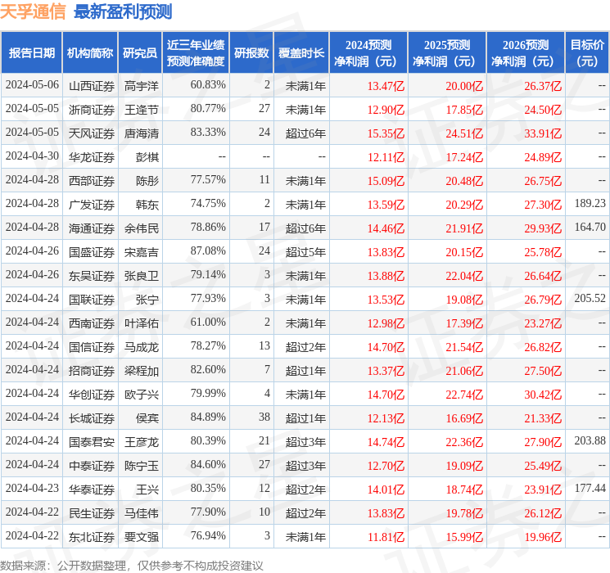Screen dimensions: 610x573
Task: Select the 东北证券 institution cell
Action: 92,537
